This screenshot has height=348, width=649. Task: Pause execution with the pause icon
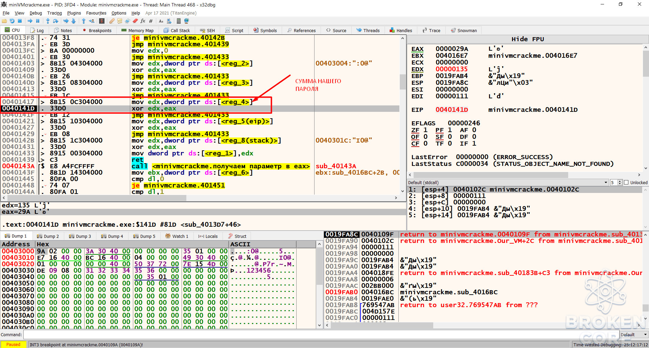click(x=38, y=21)
